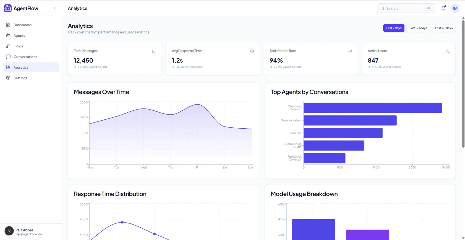Switch to Last 30 days range

(x=418, y=28)
